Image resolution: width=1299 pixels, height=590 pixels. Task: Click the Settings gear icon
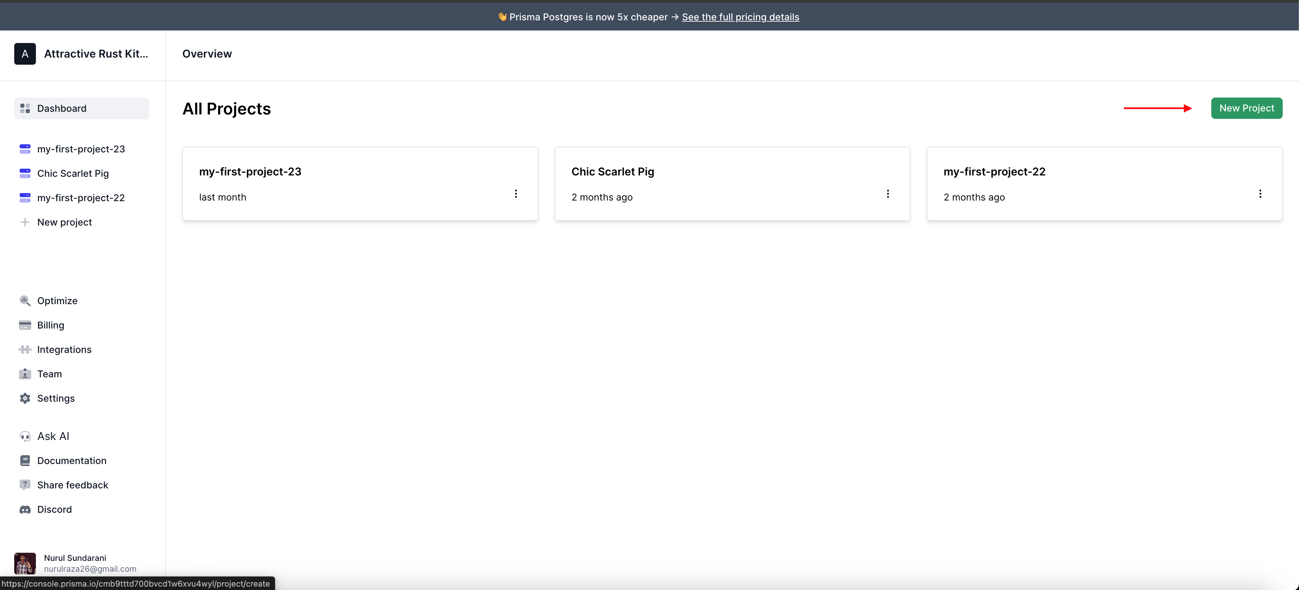pyautogui.click(x=25, y=398)
